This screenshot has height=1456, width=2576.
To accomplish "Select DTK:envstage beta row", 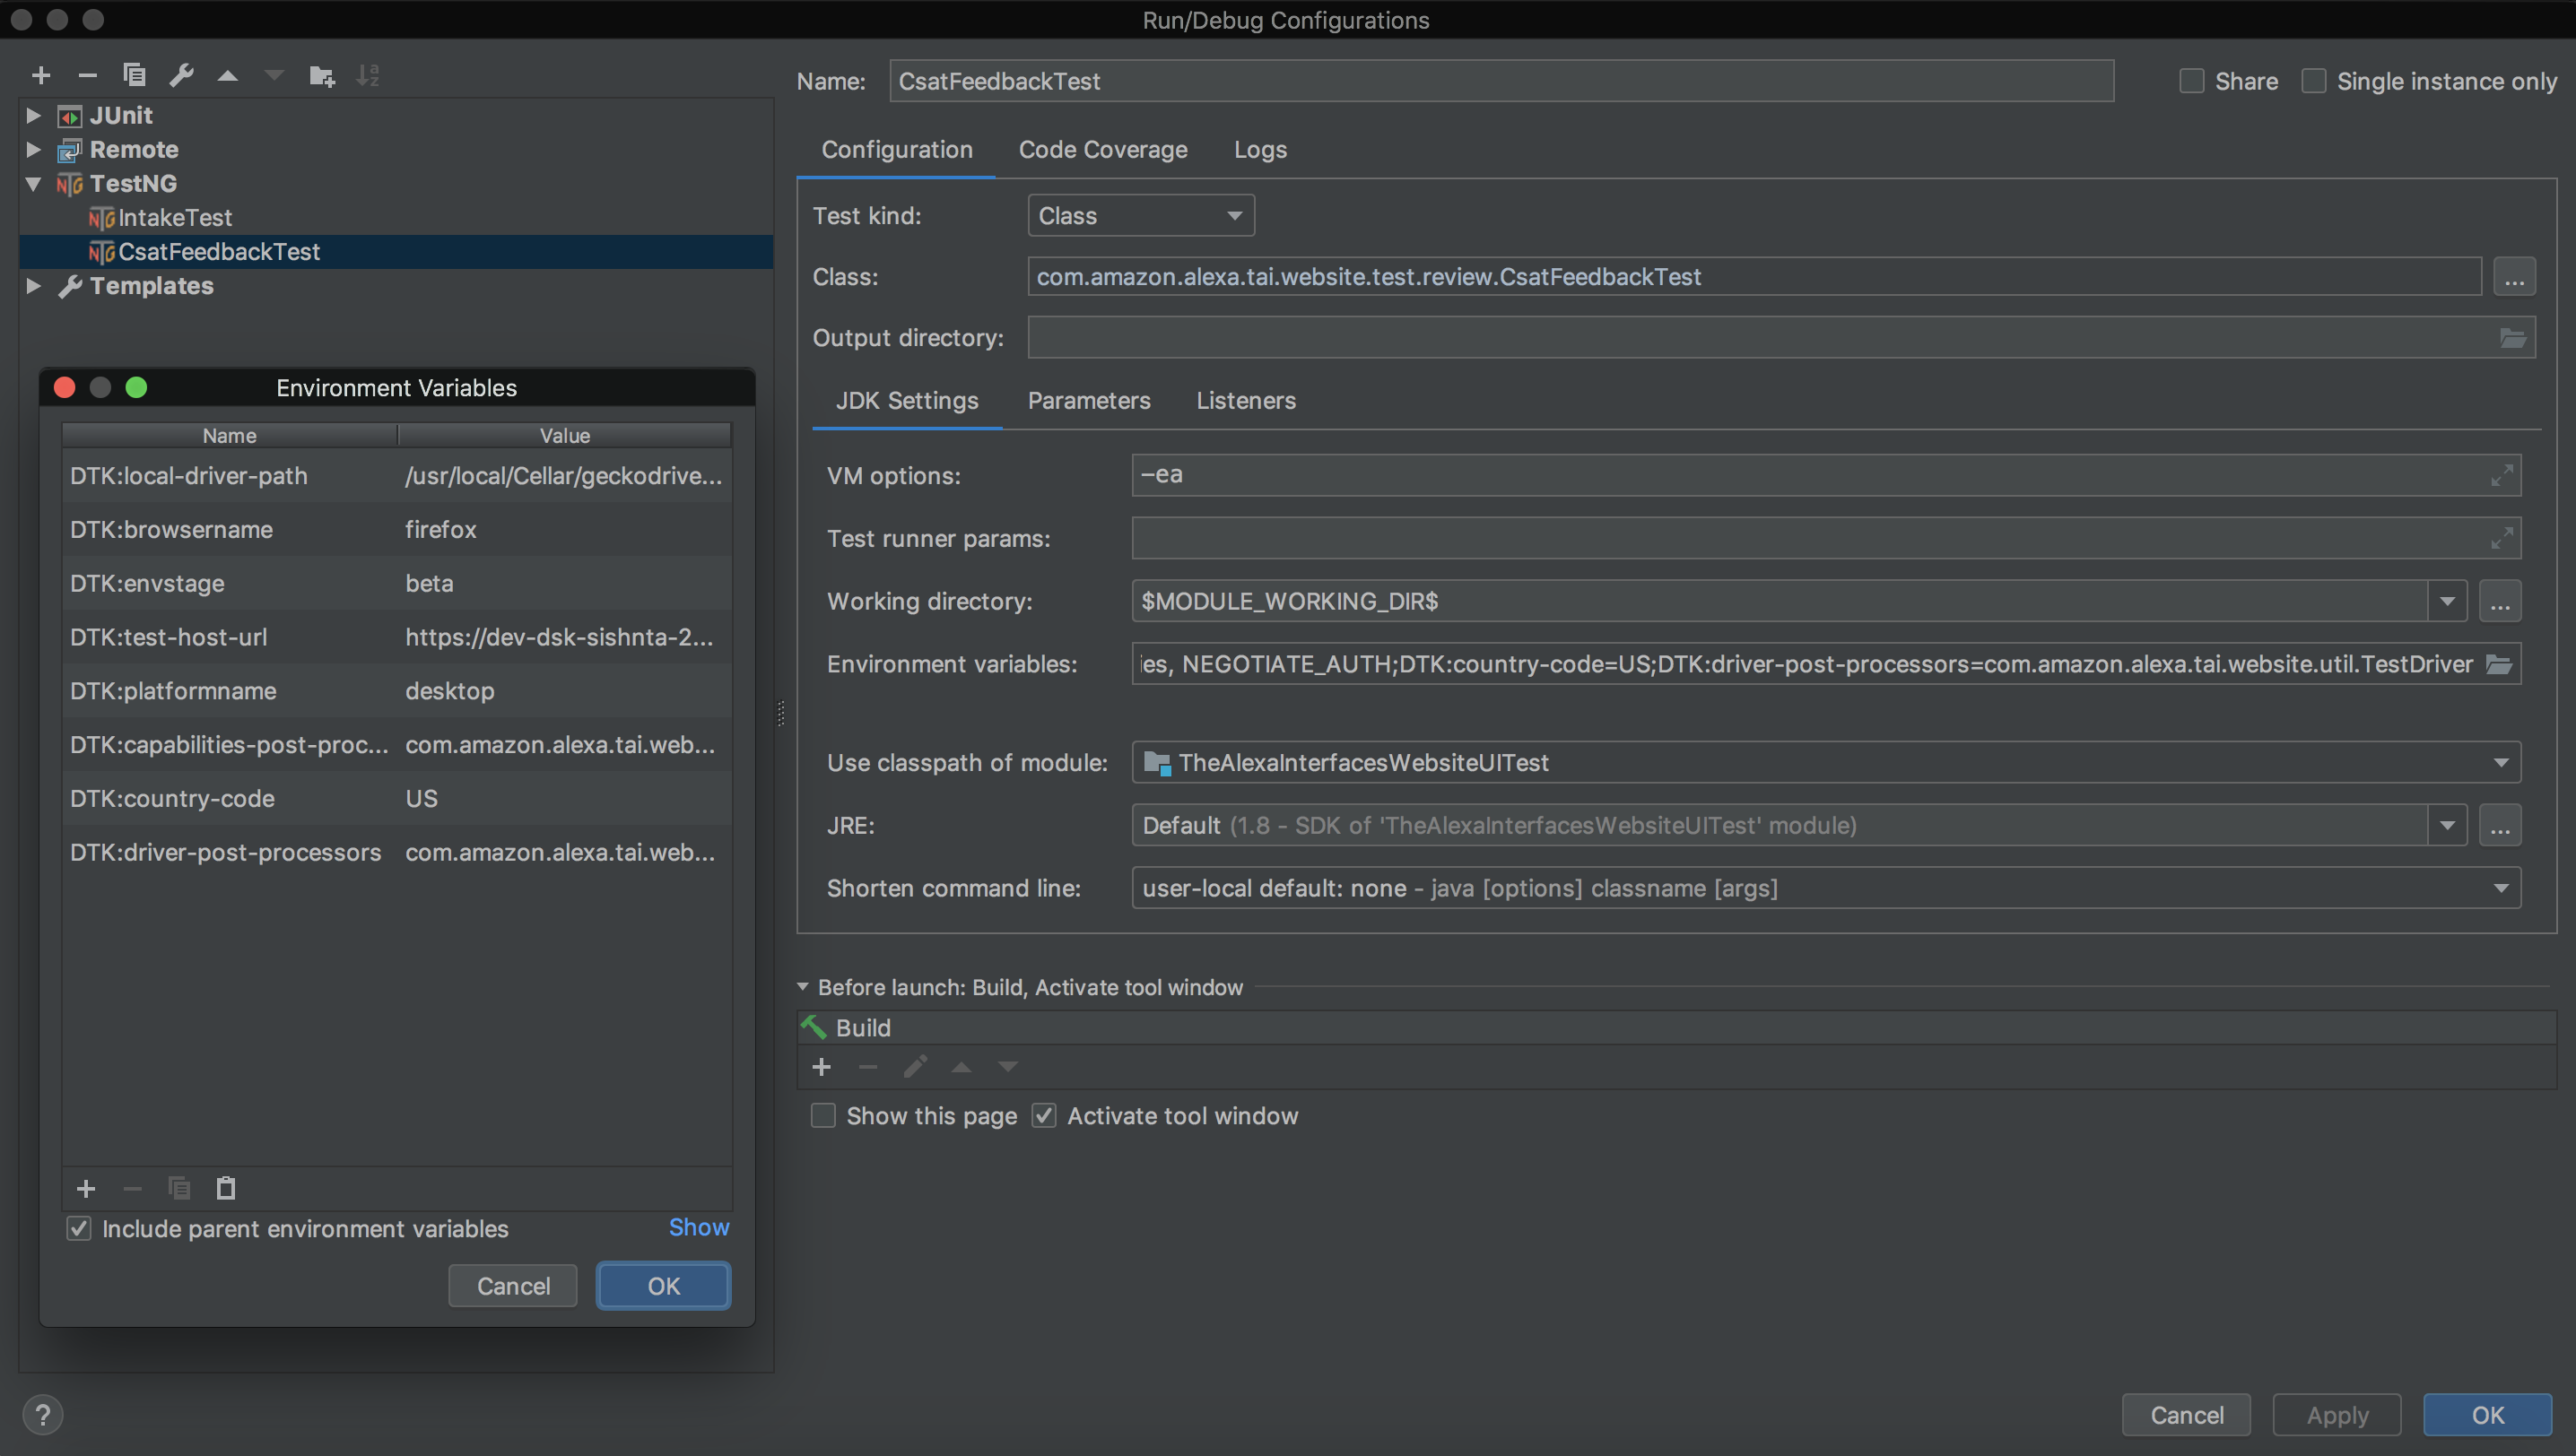I will pos(396,584).
